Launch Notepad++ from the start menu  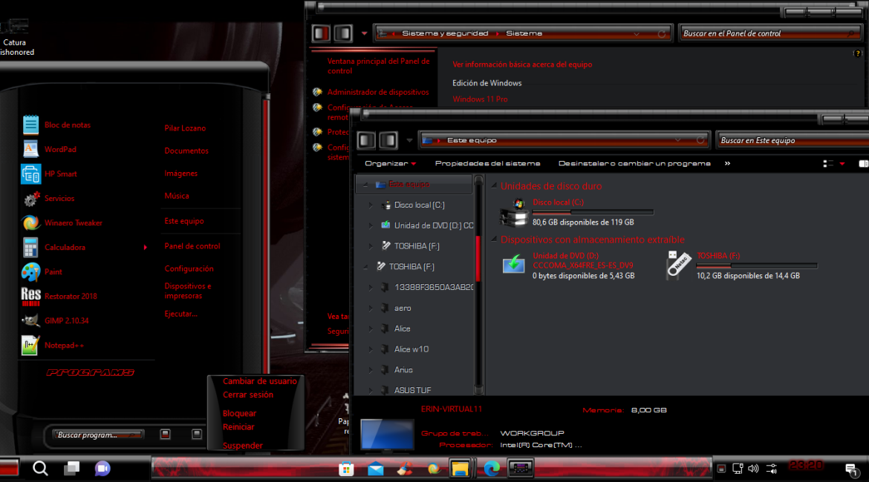pos(64,345)
